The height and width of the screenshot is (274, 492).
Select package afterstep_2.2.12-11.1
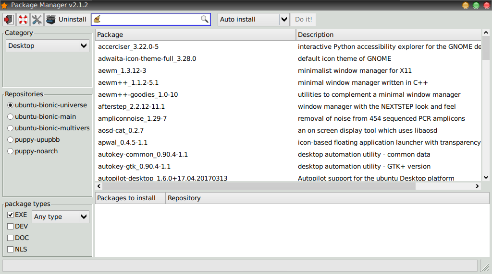(132, 106)
